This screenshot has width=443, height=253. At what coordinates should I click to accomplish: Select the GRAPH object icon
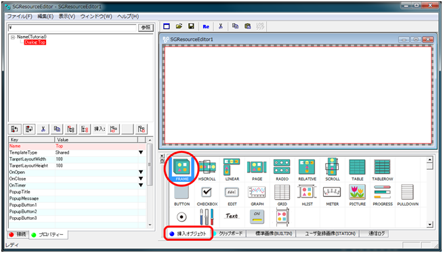(257, 195)
